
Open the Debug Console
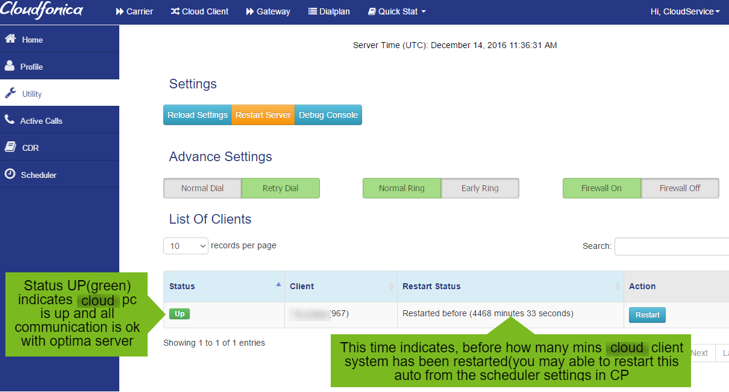(x=328, y=114)
